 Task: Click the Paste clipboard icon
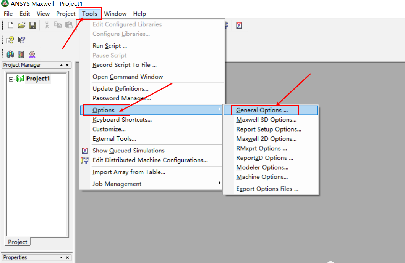(69, 25)
